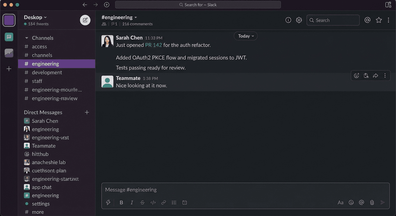Screen dimensions: 396x216
Task: Star the #engineering channel
Action: (x=379, y=20)
